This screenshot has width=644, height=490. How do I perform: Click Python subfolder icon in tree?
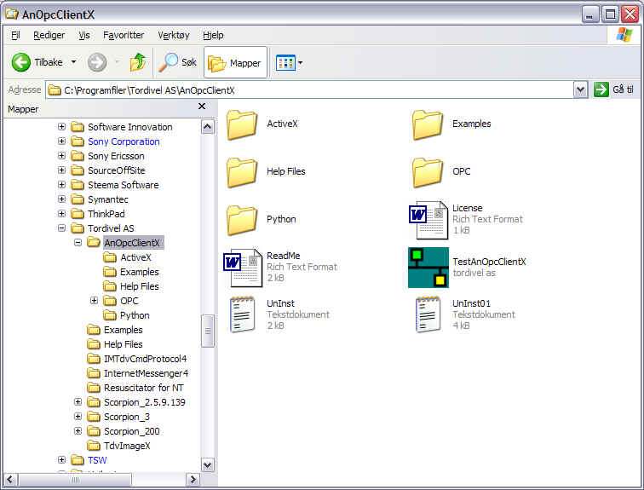pyautogui.click(x=110, y=315)
